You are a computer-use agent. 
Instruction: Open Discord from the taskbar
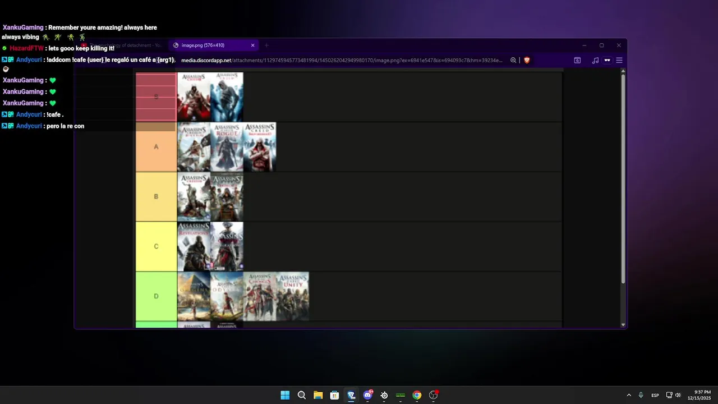(368, 395)
